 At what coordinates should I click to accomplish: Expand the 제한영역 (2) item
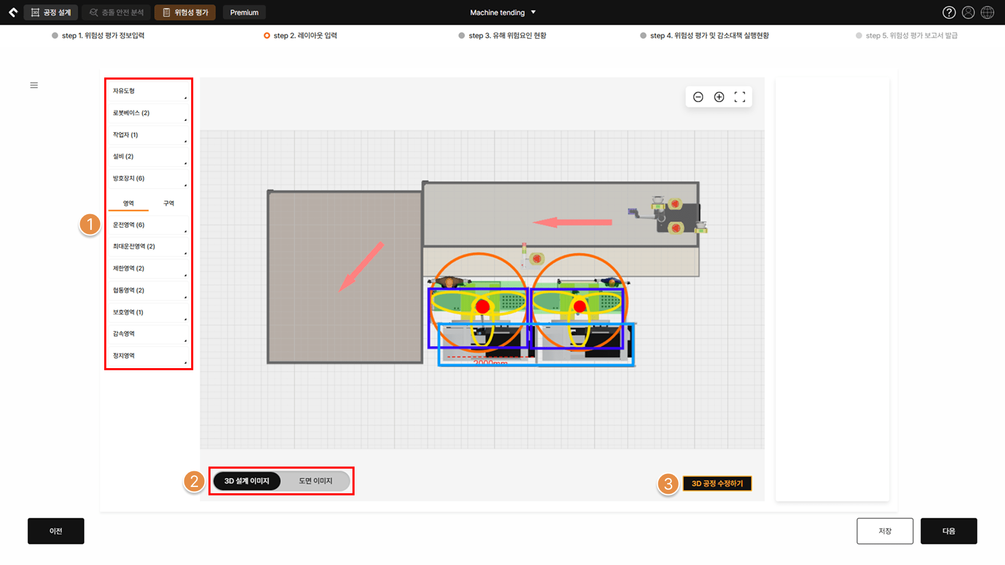click(148, 269)
